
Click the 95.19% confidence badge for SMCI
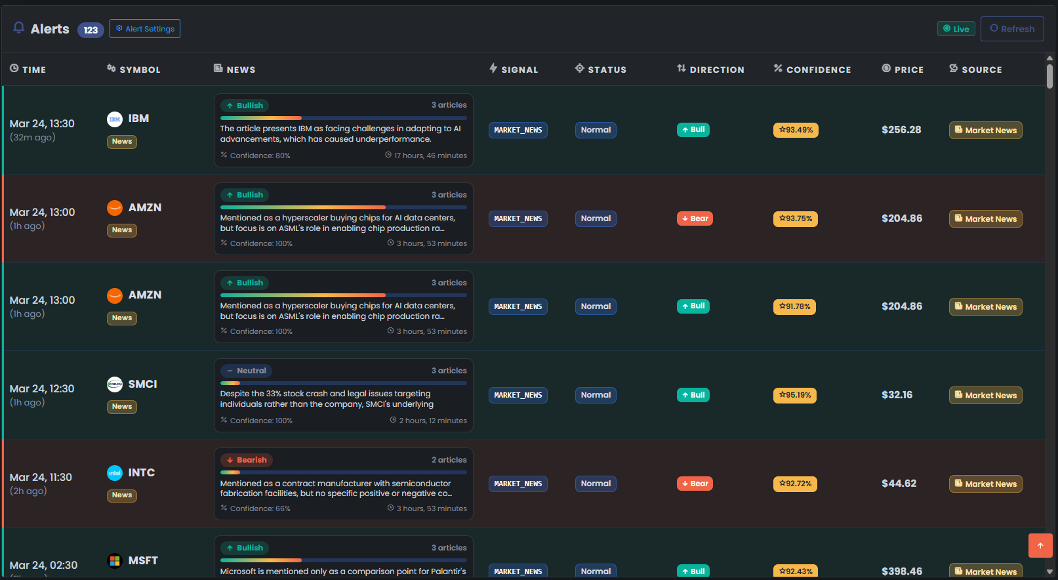(x=795, y=395)
